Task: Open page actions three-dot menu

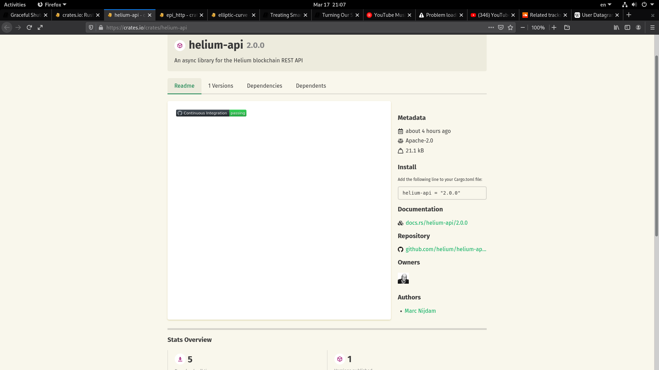Action: [491, 27]
